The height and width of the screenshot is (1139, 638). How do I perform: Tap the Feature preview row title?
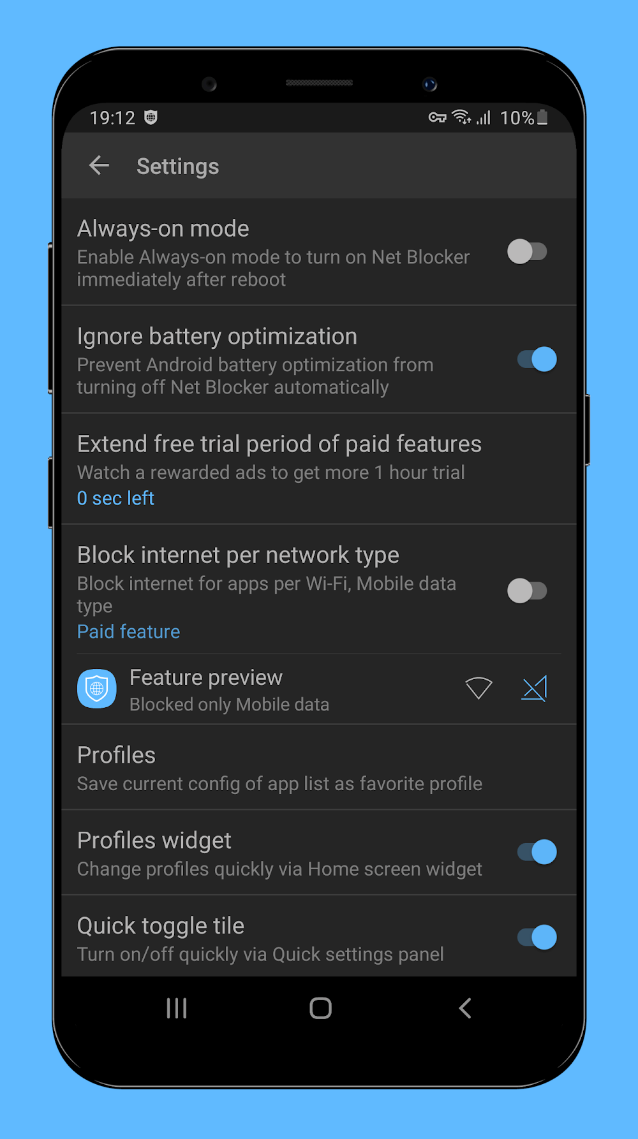click(206, 677)
